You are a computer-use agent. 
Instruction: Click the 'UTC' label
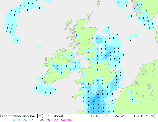(x=136, y=116)
